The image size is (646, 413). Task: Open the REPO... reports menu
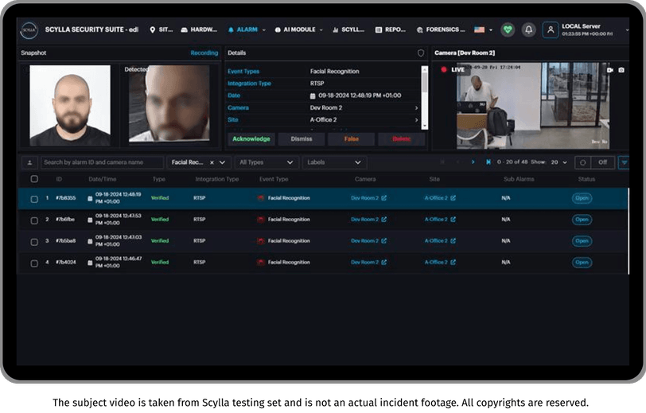pos(390,29)
